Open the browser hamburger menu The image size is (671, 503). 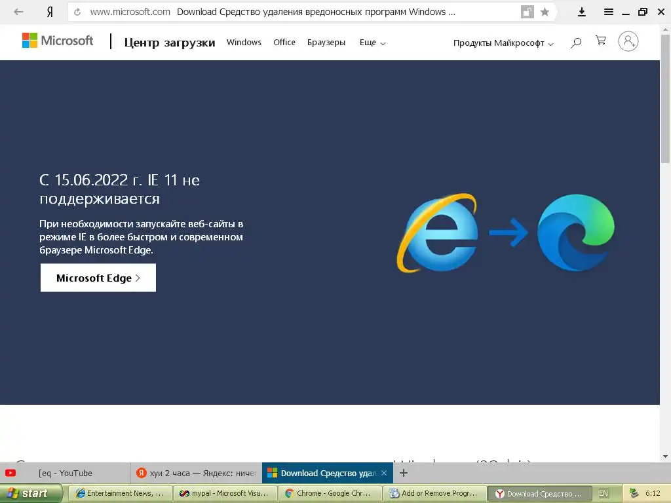(x=609, y=12)
